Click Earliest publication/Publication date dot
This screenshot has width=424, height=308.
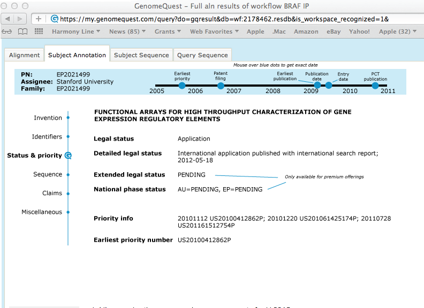click(317, 86)
